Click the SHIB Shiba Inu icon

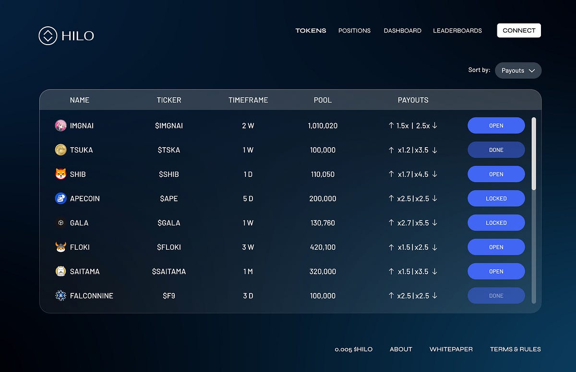tap(60, 174)
